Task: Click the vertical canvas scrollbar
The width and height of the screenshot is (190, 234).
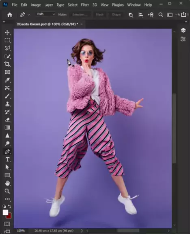Action: pyautogui.click(x=175, y=128)
